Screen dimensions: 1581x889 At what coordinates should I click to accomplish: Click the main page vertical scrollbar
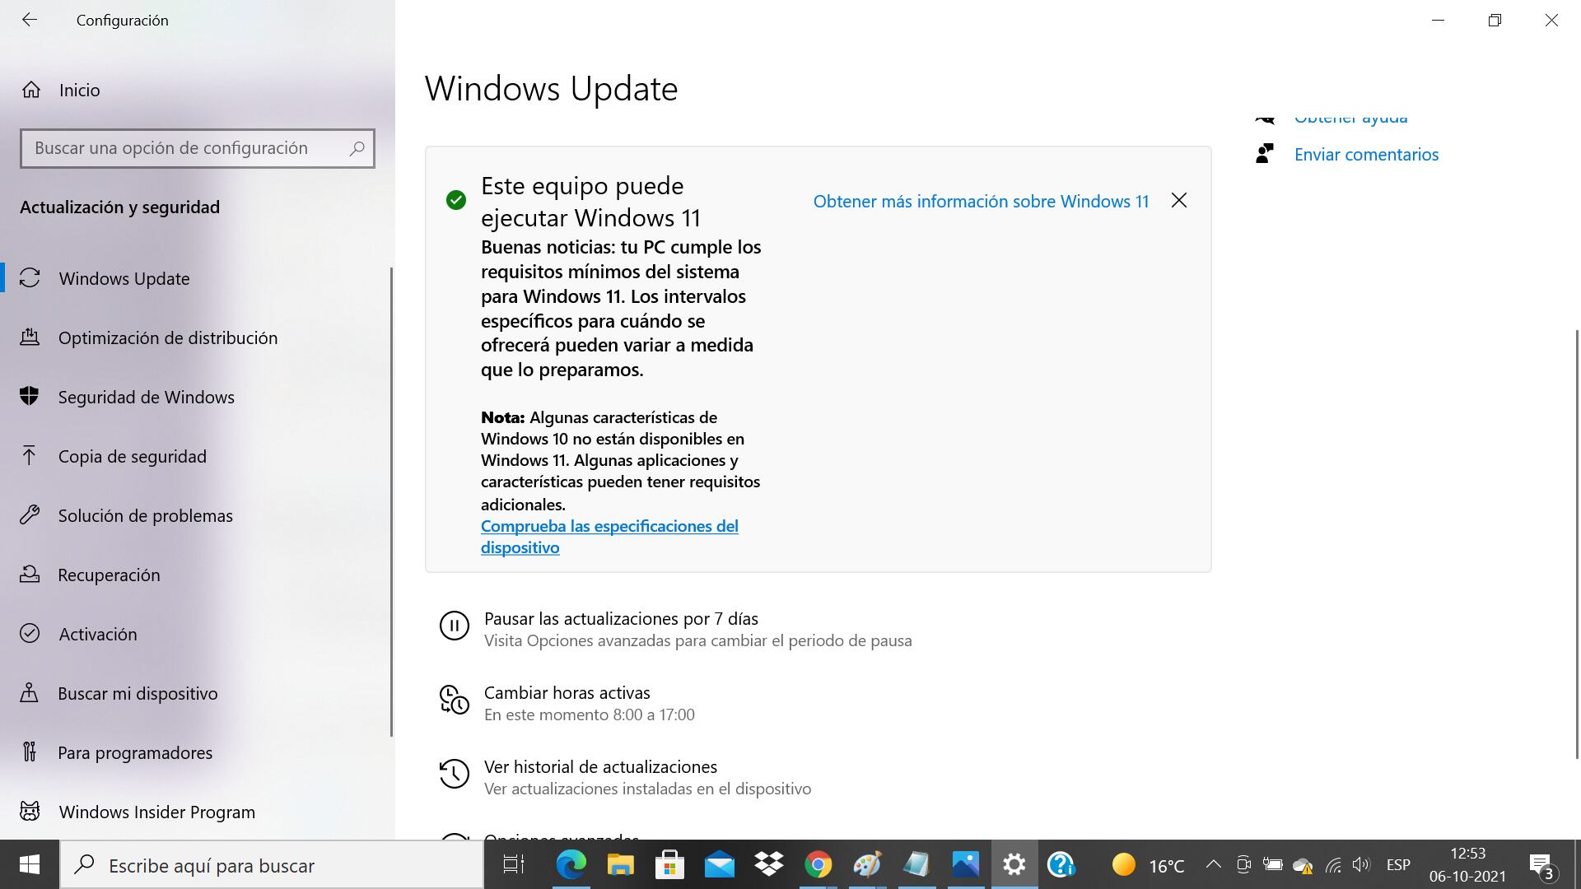pyautogui.click(x=1577, y=543)
